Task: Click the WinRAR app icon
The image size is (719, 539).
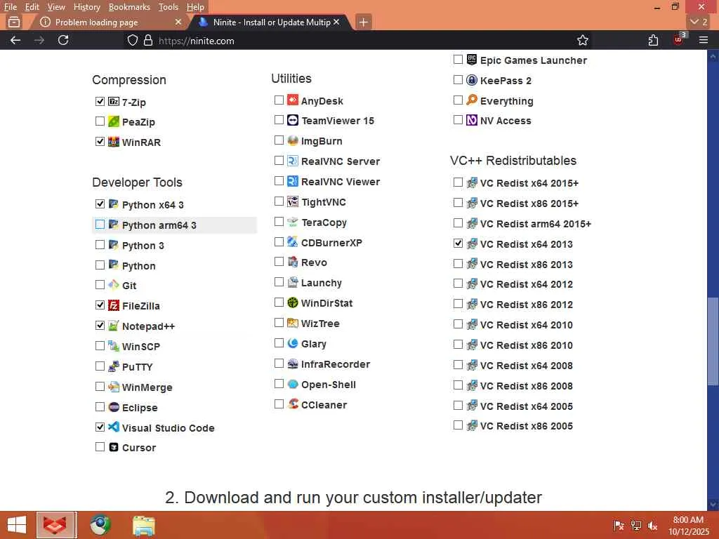Action: tap(114, 142)
